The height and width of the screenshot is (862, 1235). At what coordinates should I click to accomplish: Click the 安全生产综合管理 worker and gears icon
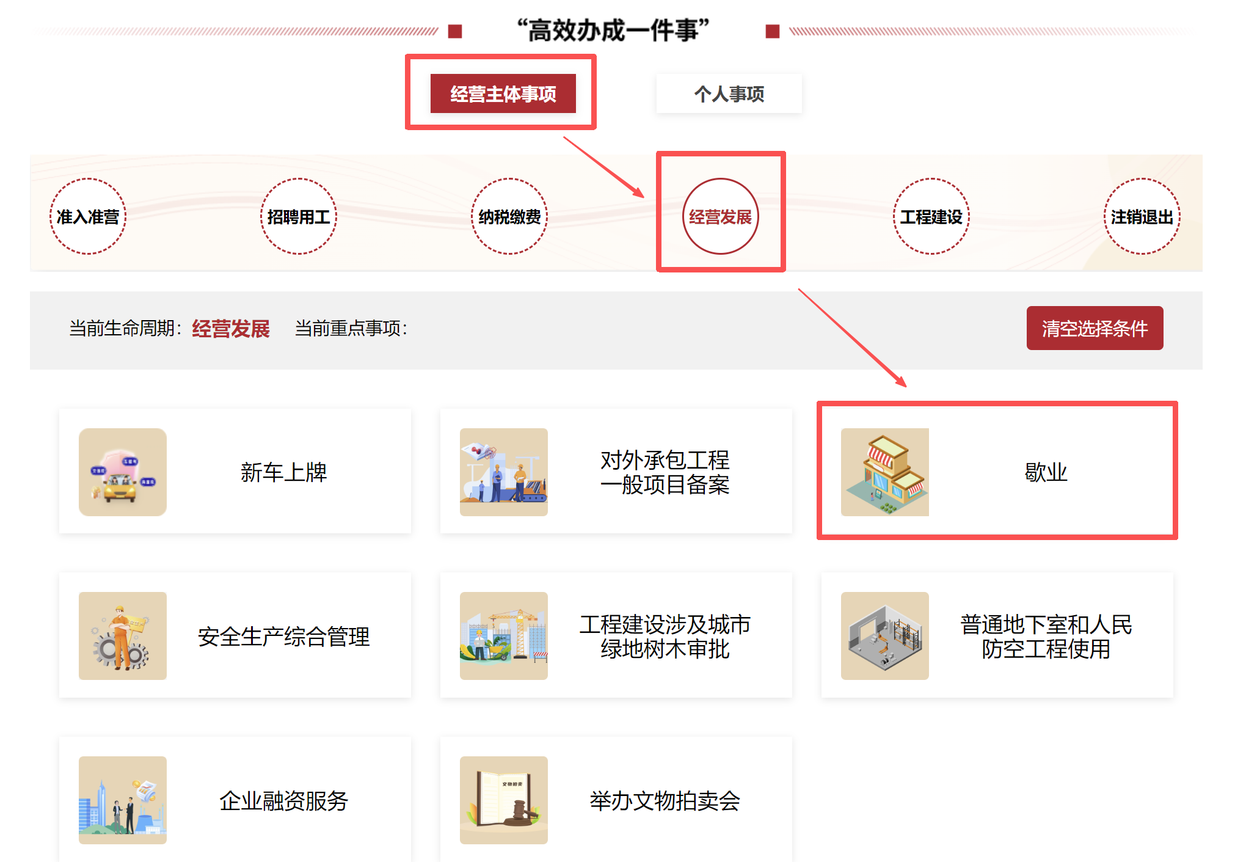[x=123, y=636]
